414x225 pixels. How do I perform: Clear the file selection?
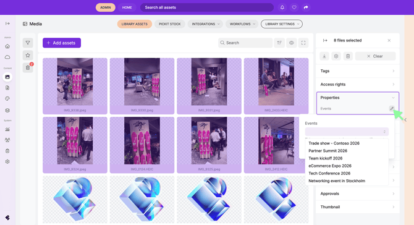pyautogui.click(x=375, y=56)
